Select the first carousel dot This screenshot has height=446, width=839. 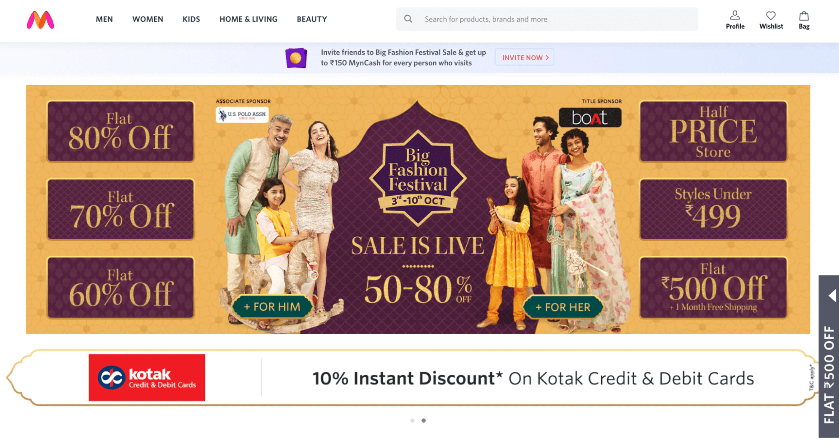(x=412, y=420)
